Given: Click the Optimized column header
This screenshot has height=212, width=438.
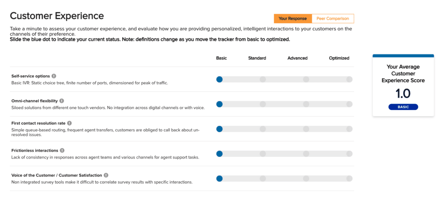Looking at the screenshot, I should pos(339,58).
